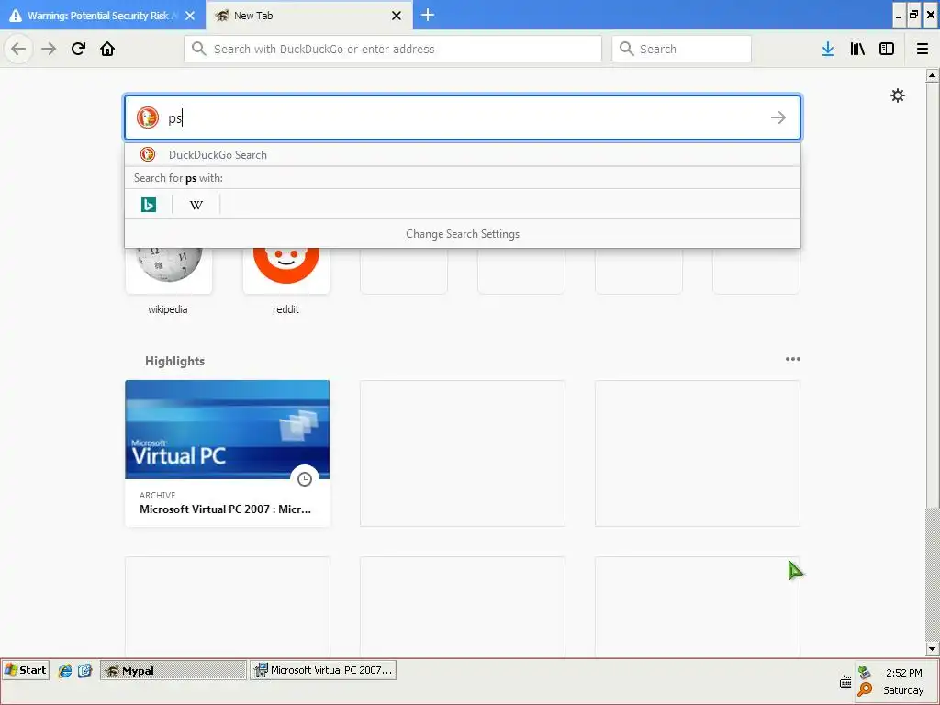Click second quick launch icon beside Internet Explorer
Image resolution: width=940 pixels, height=705 pixels.
pos(84,671)
